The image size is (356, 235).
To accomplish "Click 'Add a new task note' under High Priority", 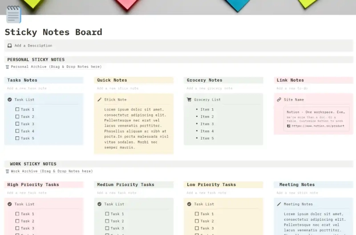I will (27, 193).
